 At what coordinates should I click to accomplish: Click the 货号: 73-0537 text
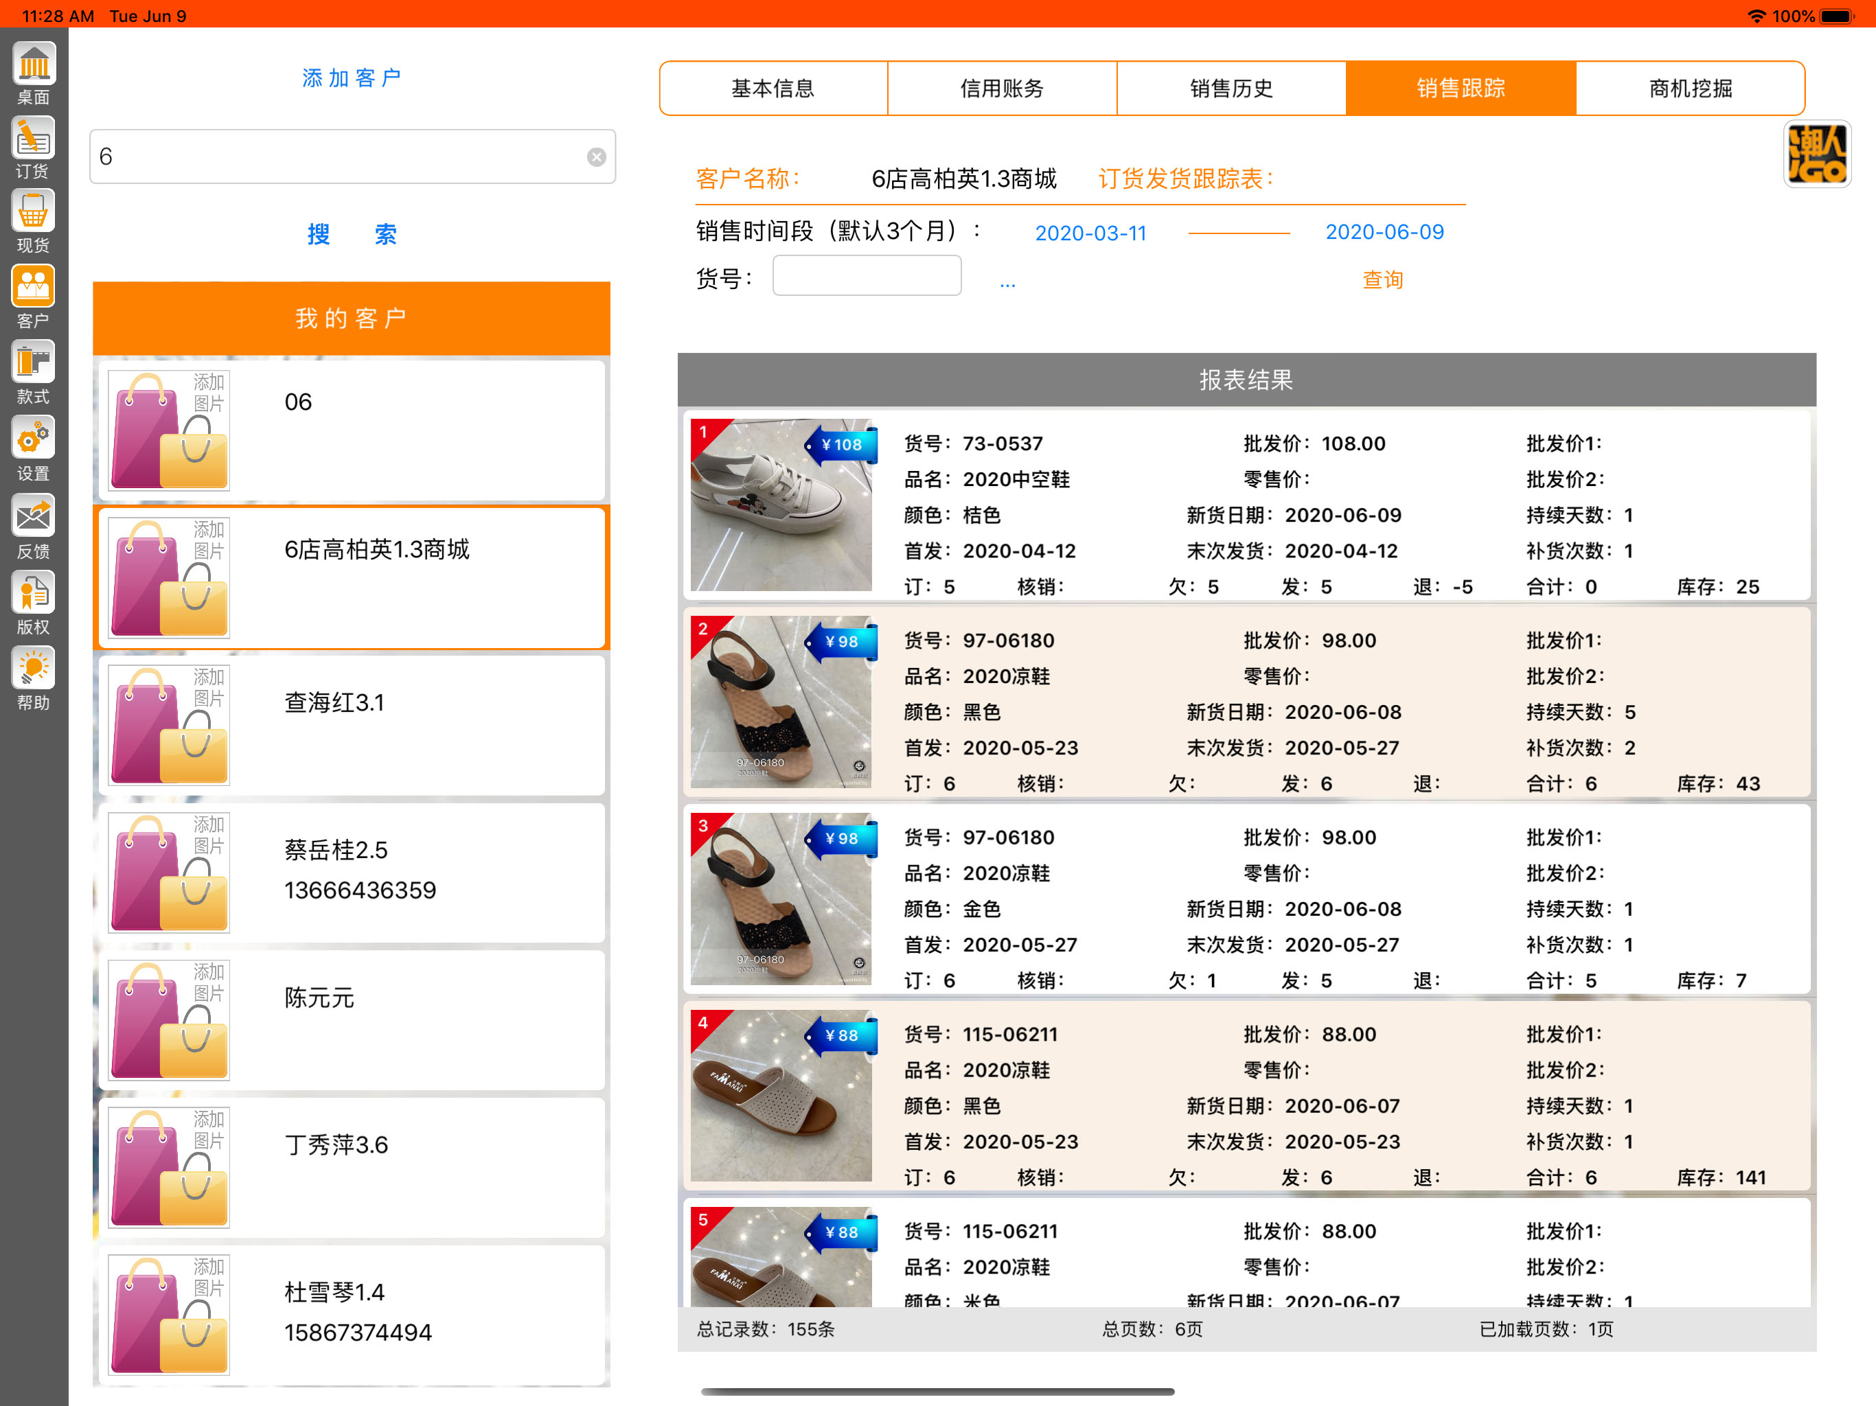point(974,443)
